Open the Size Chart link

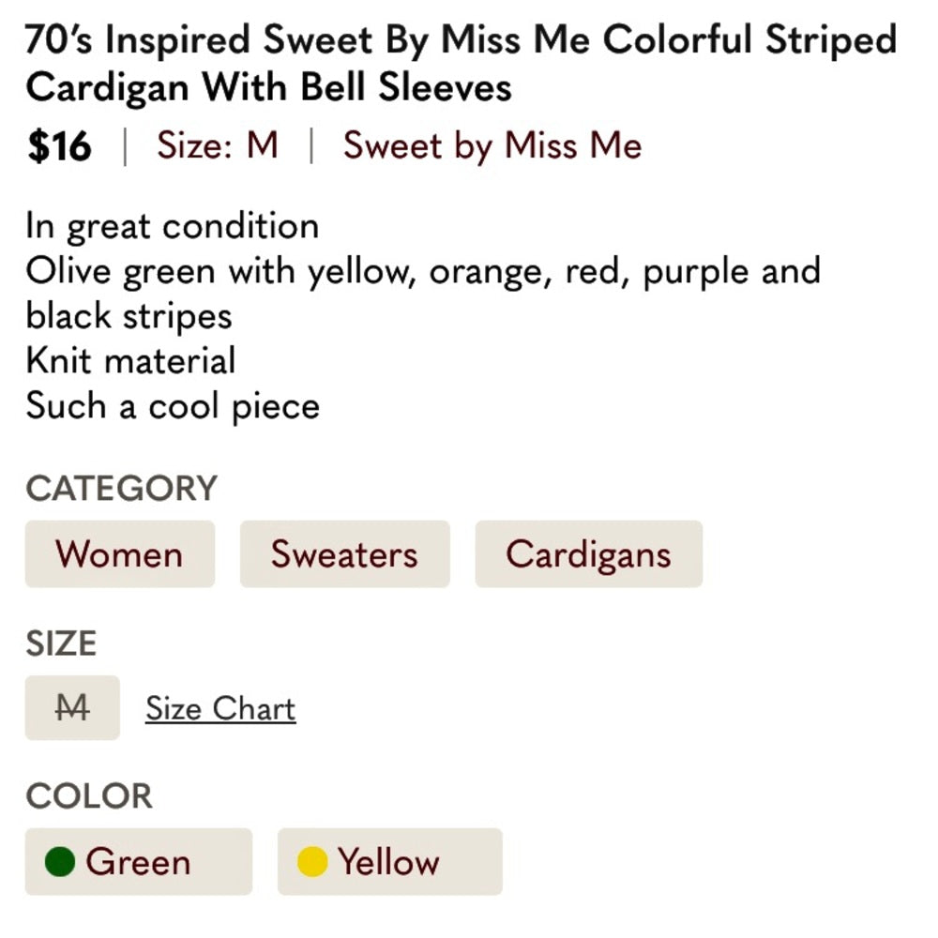coord(220,708)
